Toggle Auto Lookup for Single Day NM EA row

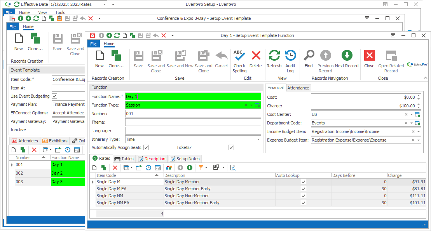[x=304, y=203]
